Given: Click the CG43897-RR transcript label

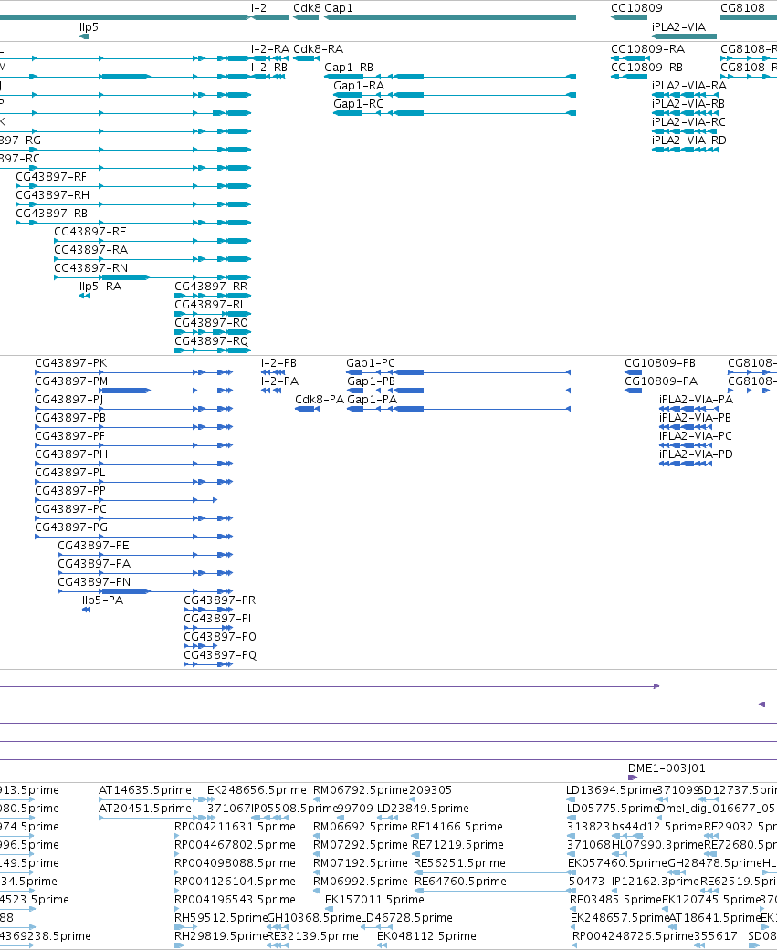Looking at the screenshot, I should 211,286.
